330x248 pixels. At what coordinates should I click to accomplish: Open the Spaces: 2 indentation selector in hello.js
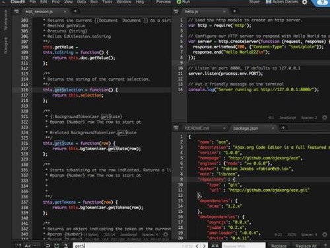click(x=309, y=118)
